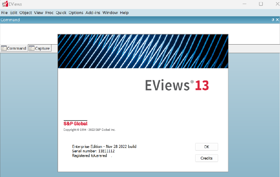
Task: Switch to the Command tab
Action: [x=14, y=48]
